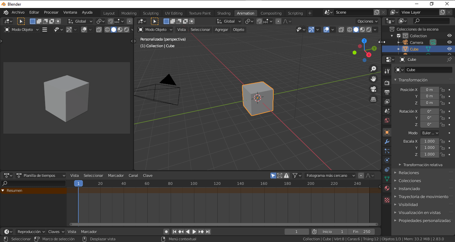Open the Archivo menu
Viewport: 455px width, 242px height.
(18, 12)
